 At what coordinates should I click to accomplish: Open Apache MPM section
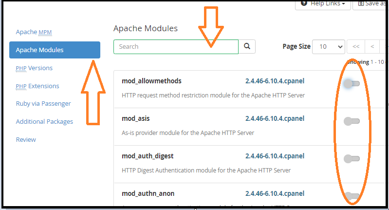tap(34, 32)
